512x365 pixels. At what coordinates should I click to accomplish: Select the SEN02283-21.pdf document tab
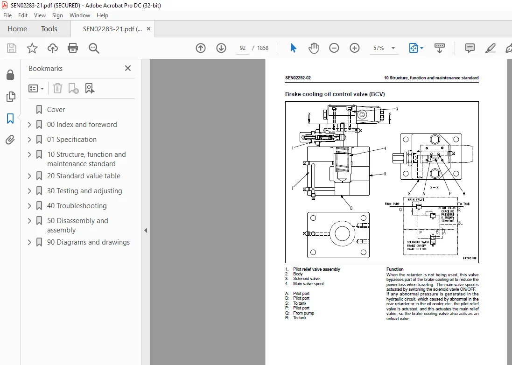(x=112, y=29)
